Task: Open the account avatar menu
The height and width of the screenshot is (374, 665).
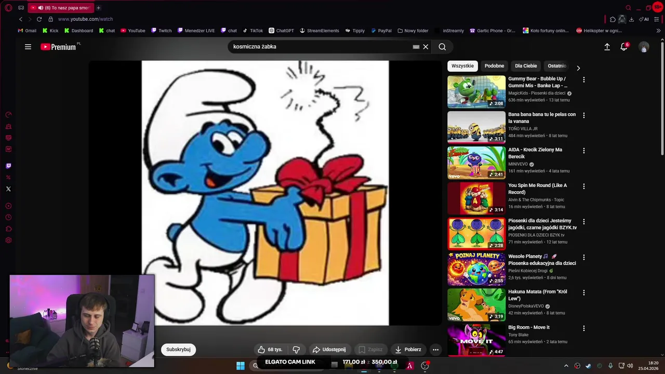Action: [644, 47]
